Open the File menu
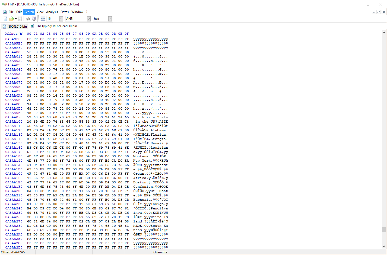Screen dimensions: 387x255 (x=11, y=12)
